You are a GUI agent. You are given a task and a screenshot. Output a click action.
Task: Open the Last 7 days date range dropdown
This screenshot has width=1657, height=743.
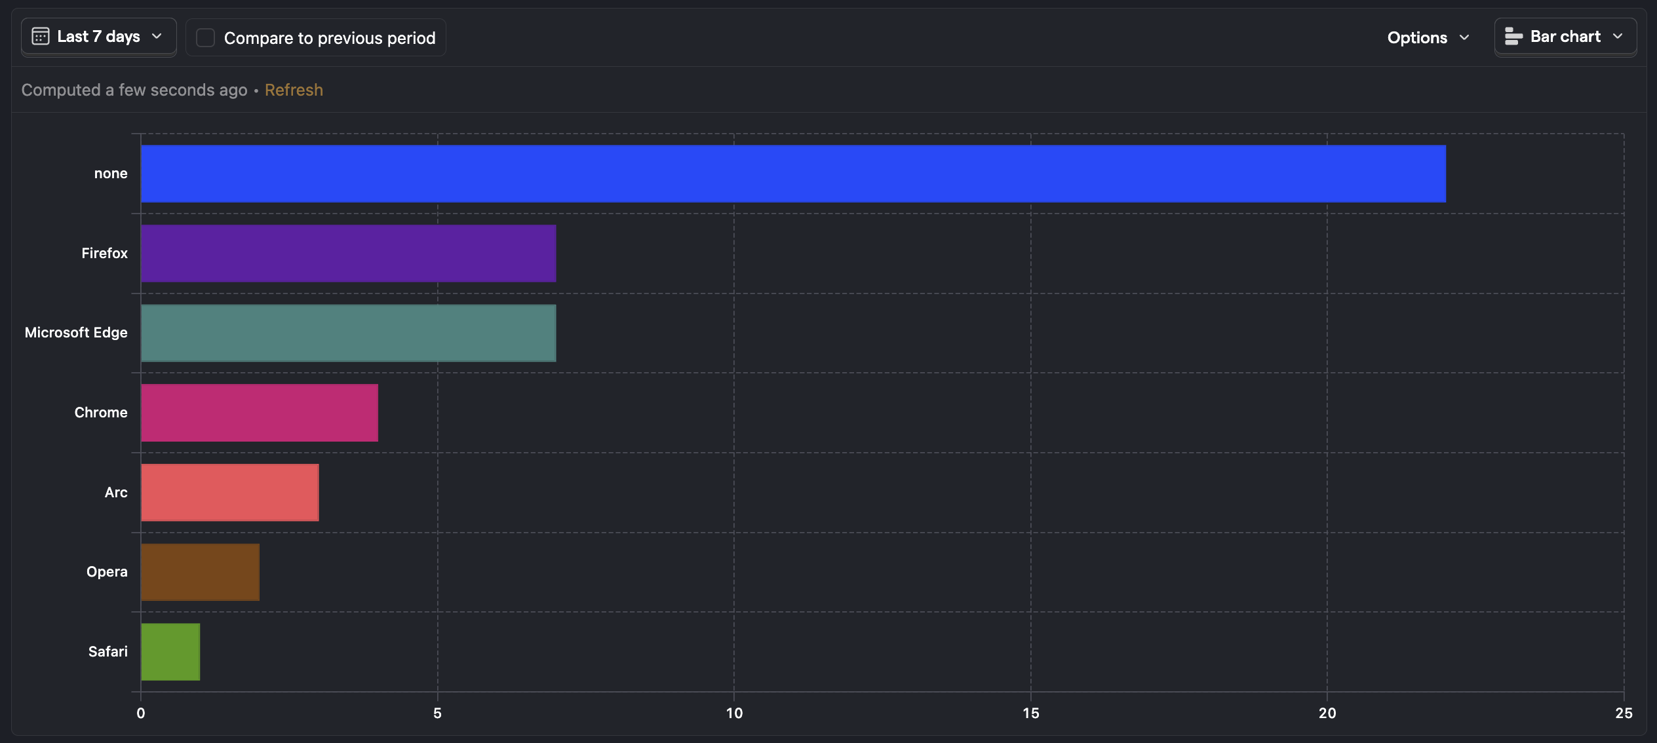click(x=99, y=37)
